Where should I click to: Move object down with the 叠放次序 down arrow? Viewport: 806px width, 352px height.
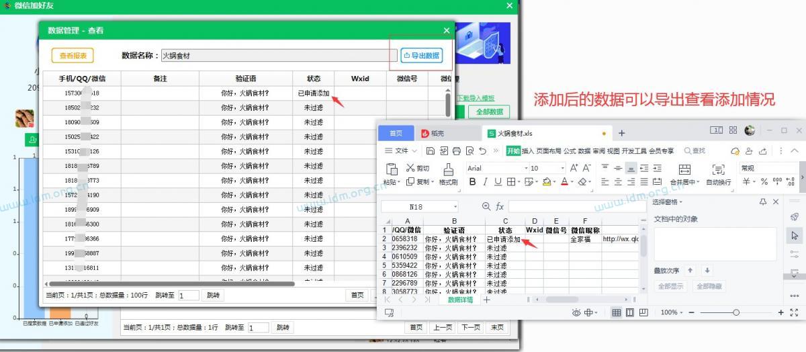tap(706, 270)
